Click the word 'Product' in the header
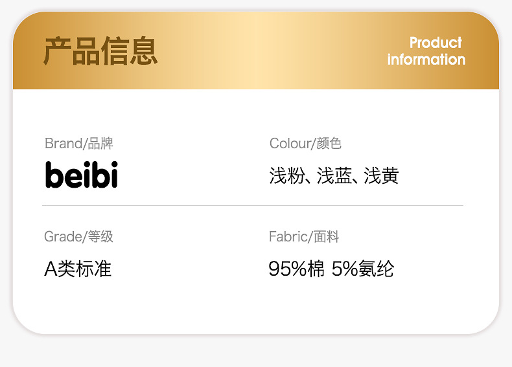Screen dimensions: 512x367 (436, 43)
